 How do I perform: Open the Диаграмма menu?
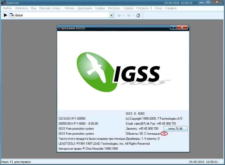[85, 8]
